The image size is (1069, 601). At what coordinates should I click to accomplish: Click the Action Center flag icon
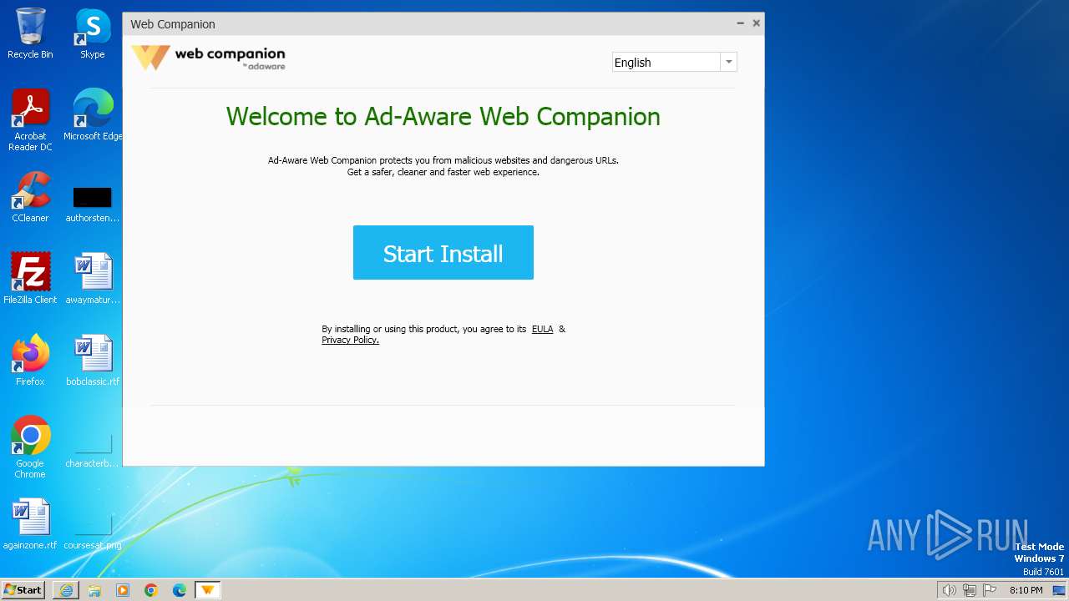coord(990,590)
